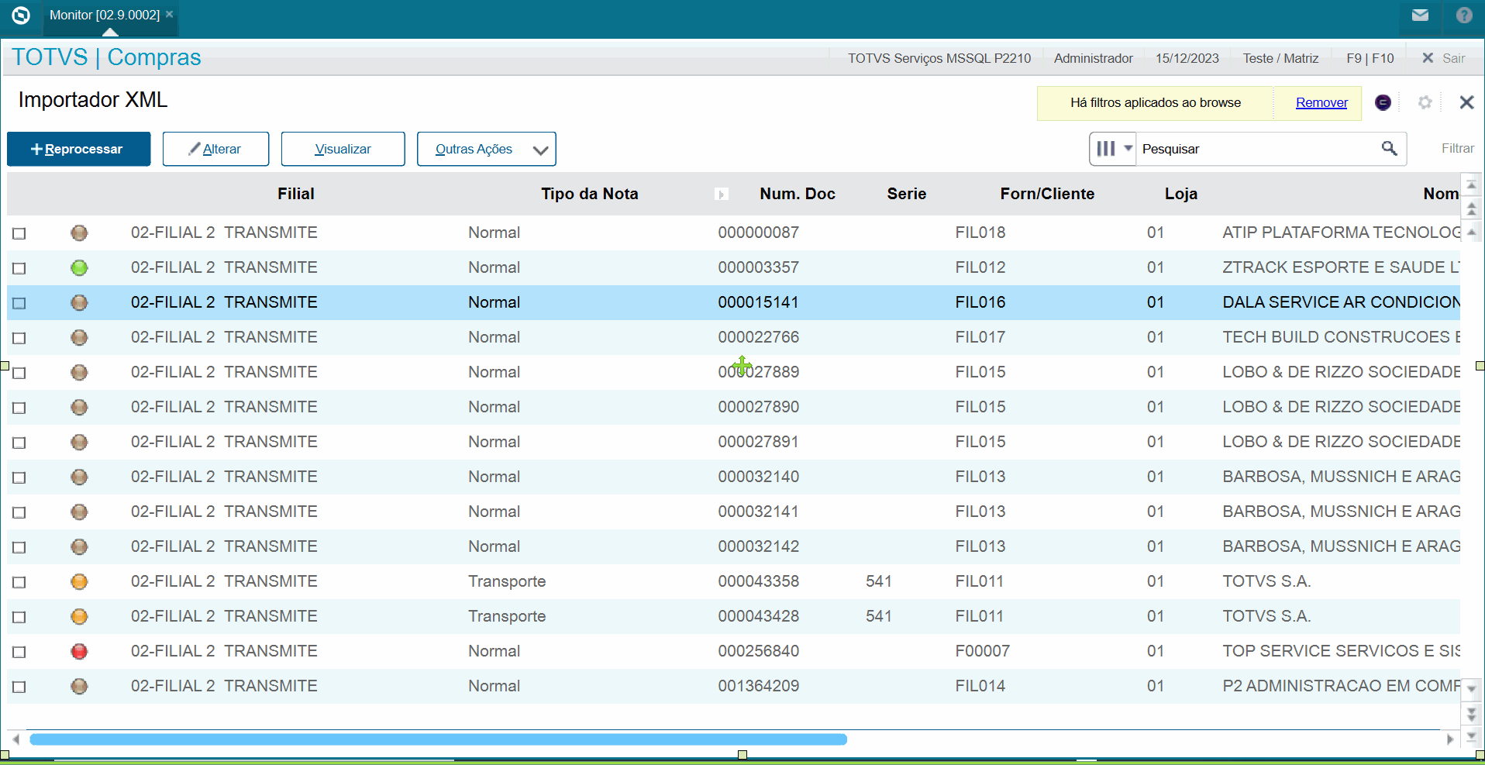Check the box for document 000003357
Screen dimensions: 1485x765
tap(19, 268)
